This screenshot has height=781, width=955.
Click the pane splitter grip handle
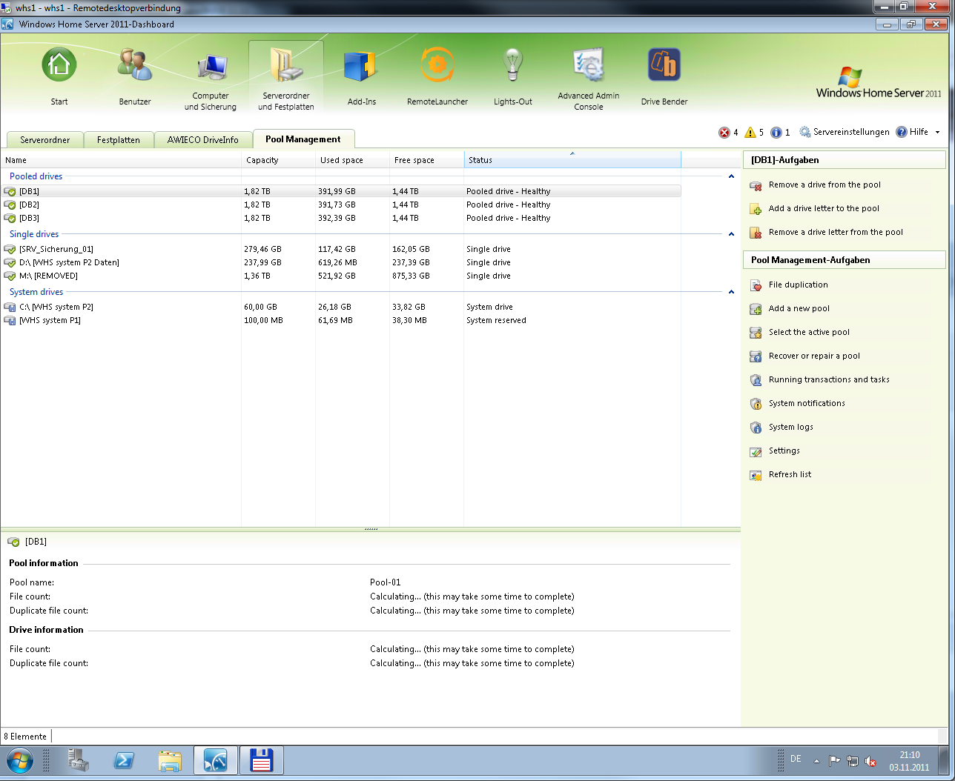371,529
